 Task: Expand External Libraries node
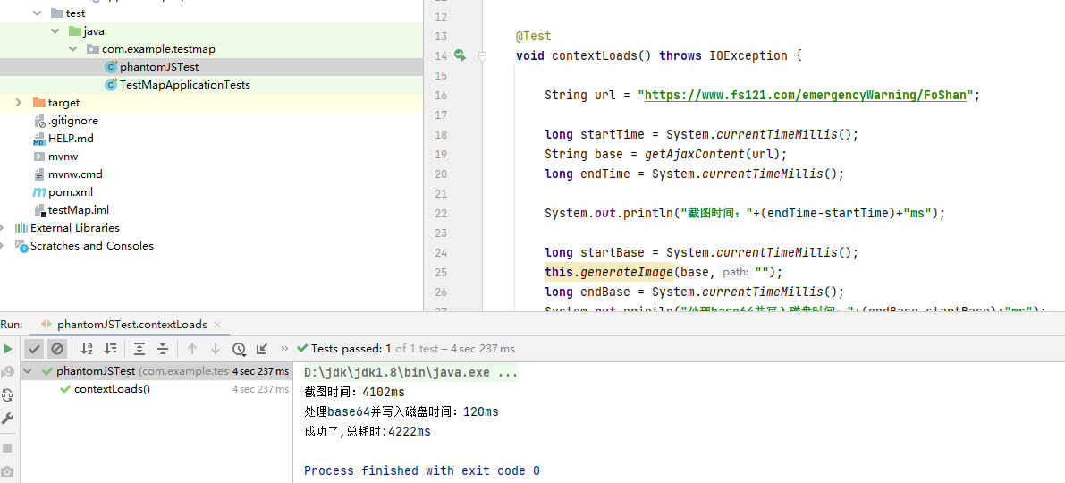(x=4, y=228)
